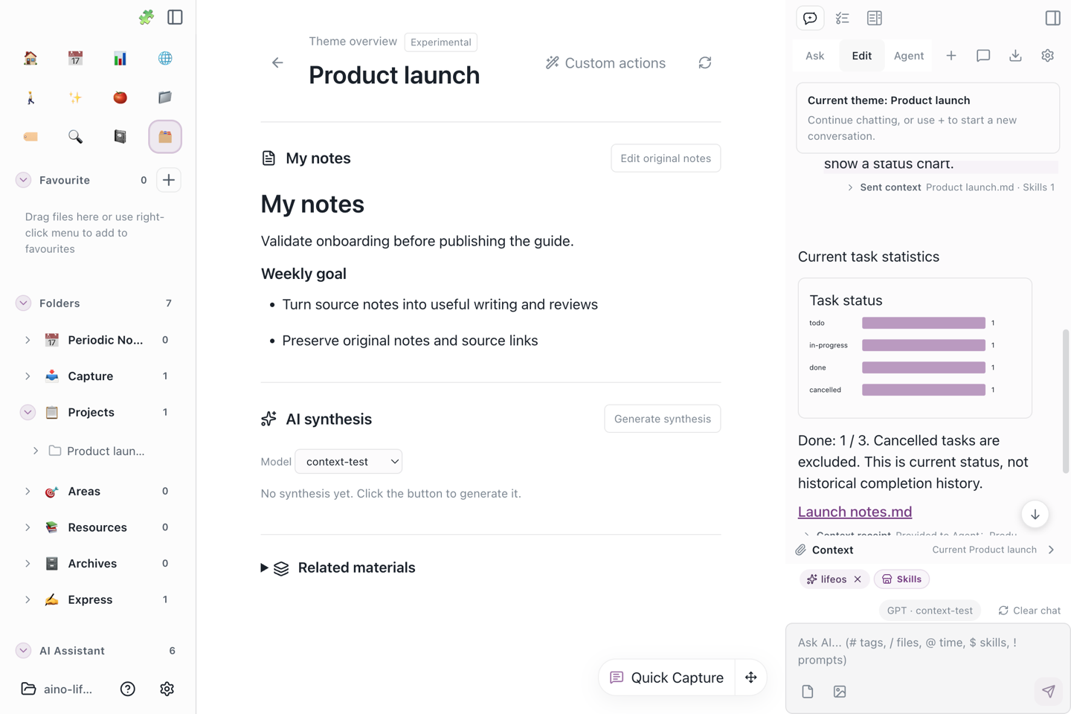Click the magnifying glass search icon

pos(75,137)
